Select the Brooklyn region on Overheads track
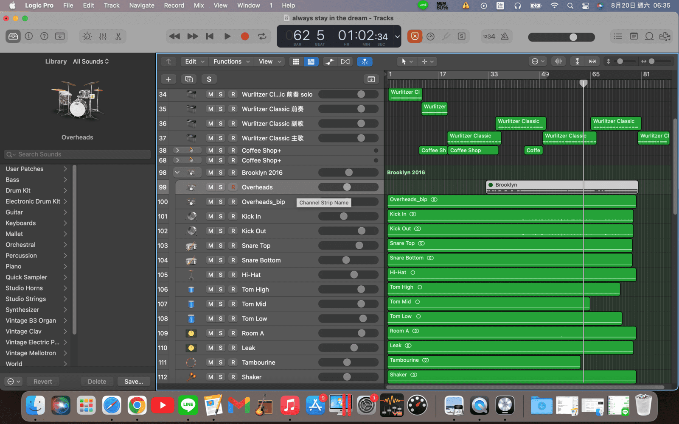 tap(562, 187)
